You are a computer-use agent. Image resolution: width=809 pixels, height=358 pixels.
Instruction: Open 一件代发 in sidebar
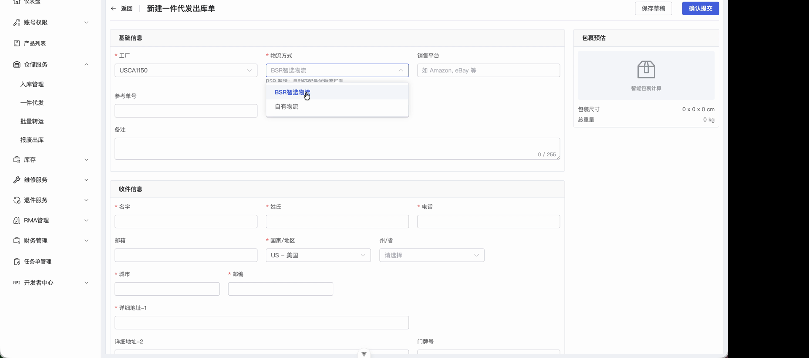pos(32,103)
